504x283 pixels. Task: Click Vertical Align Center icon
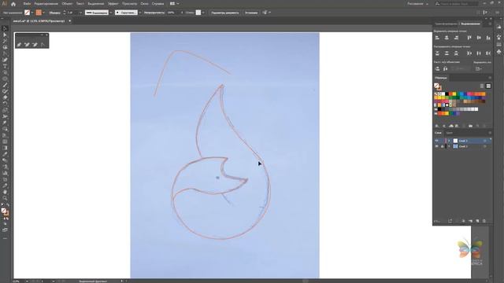(x=479, y=38)
